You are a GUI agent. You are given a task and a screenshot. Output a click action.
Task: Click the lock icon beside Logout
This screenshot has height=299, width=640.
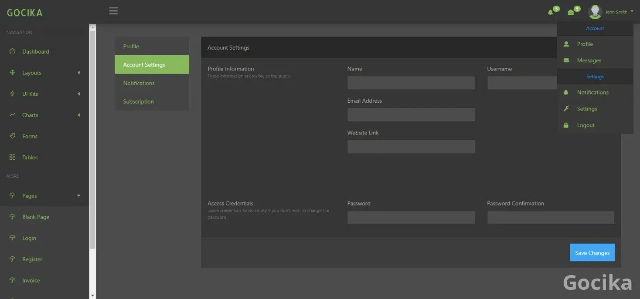(566, 125)
